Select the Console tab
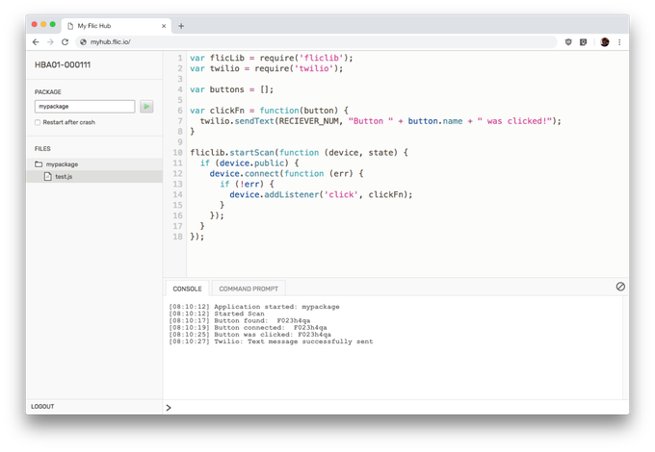This screenshot has width=655, height=452. 187,289
